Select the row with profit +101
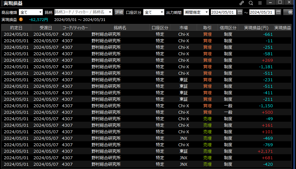The width and height of the screenshot is (296, 169). point(146,131)
